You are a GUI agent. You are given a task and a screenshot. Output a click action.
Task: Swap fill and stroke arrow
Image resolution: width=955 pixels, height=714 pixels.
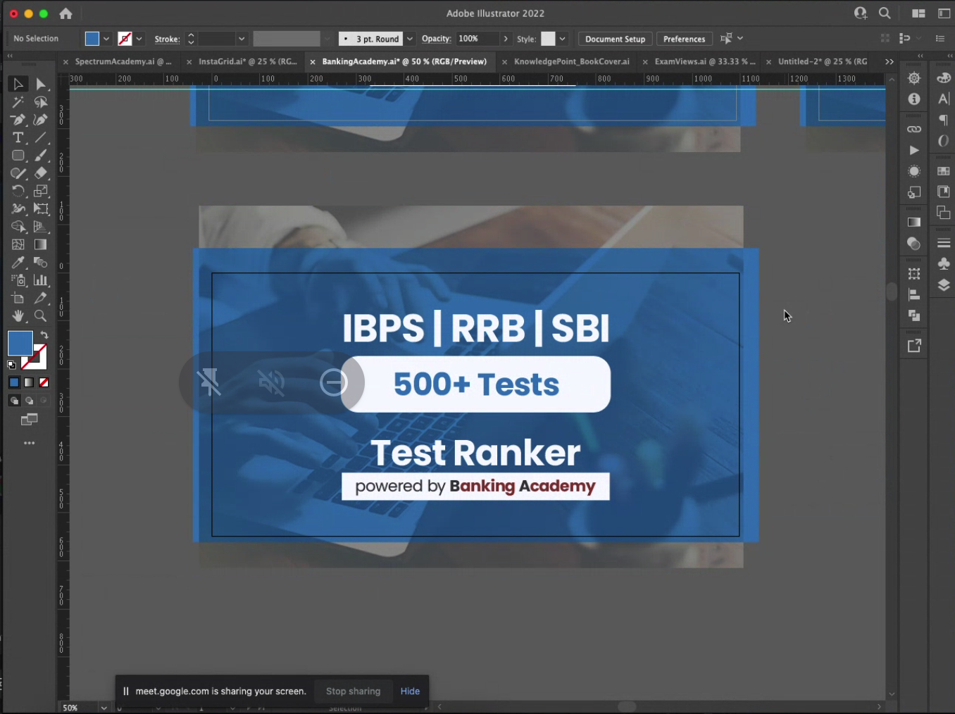click(44, 335)
